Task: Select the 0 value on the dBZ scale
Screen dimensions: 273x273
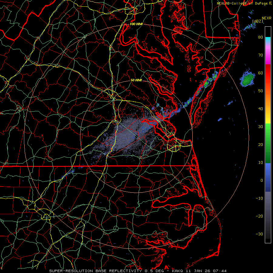Action: 262,180
